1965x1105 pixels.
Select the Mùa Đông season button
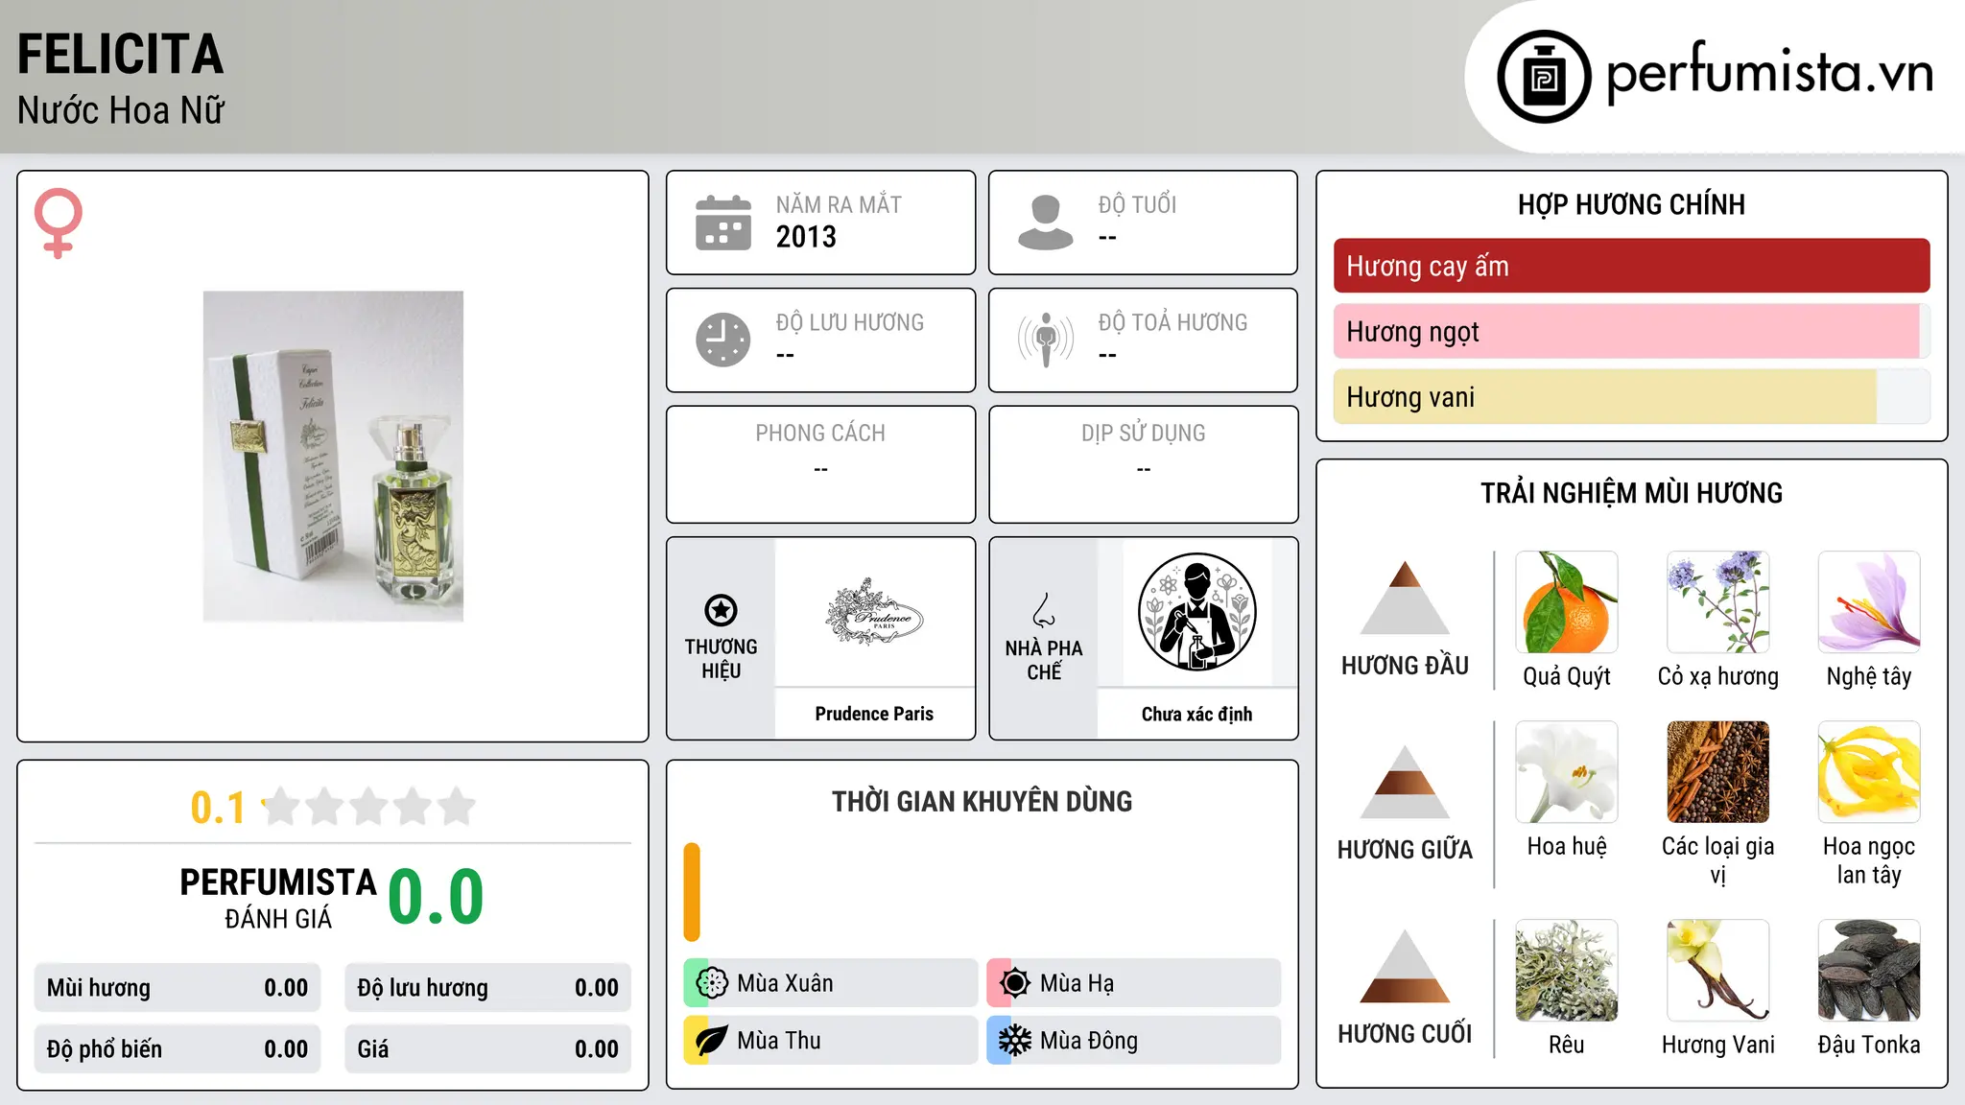(x=1133, y=1041)
